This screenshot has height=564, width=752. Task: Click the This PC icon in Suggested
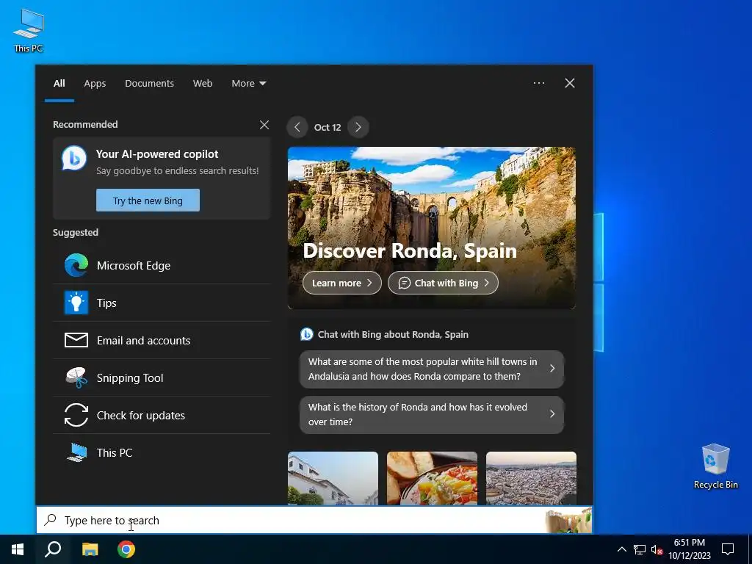(x=76, y=452)
